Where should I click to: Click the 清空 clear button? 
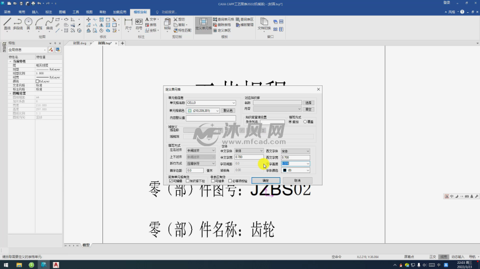308,109
